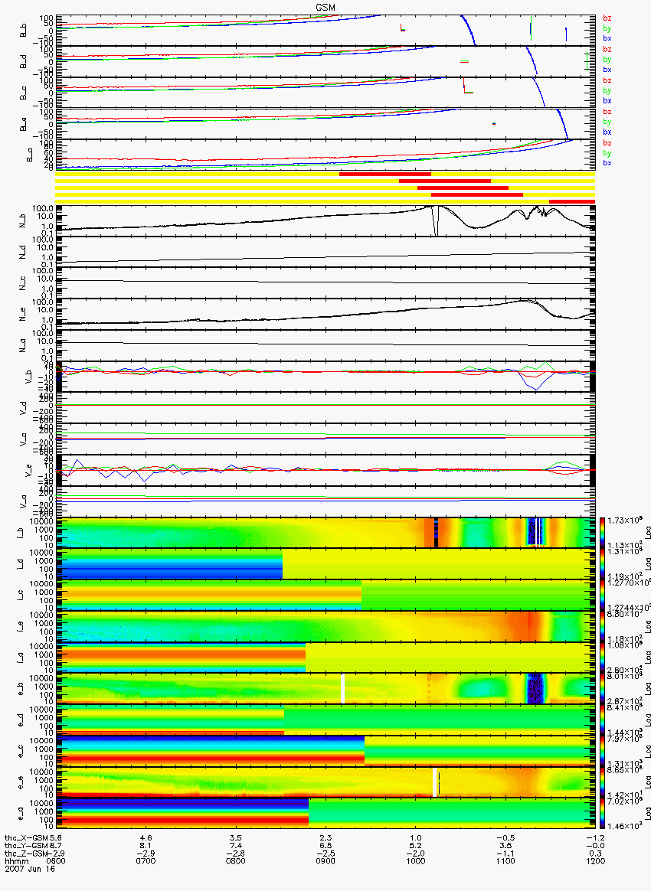Image resolution: width=651 pixels, height=891 pixels.
Task: Click the thc_Y-GSM axis label
Action: [27, 846]
